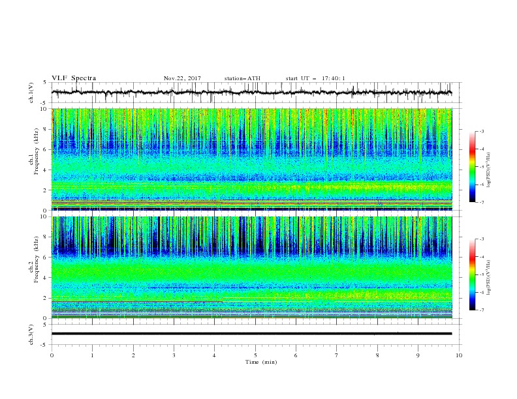Click the 'VLF Spectra' title text
Viewport: 517px width, 399px height.
[x=74, y=78]
